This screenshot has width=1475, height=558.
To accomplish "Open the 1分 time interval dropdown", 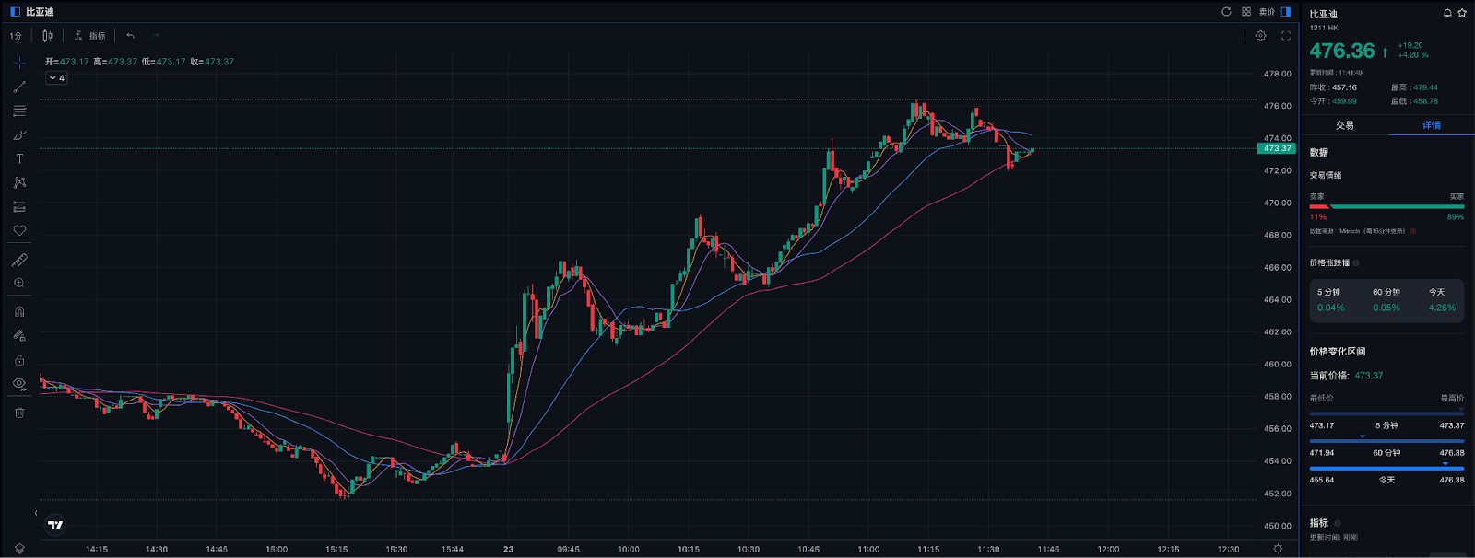I will coord(16,36).
